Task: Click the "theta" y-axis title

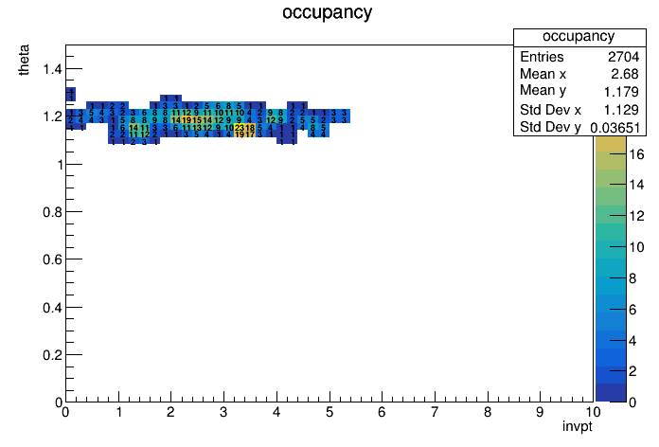Action: tap(24, 60)
